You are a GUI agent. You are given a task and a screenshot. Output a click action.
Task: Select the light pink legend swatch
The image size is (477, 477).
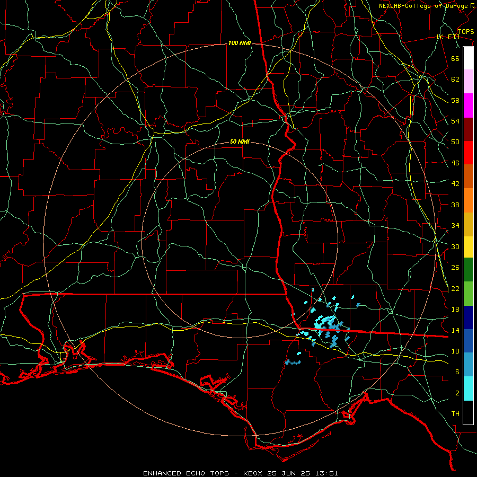[x=468, y=81]
